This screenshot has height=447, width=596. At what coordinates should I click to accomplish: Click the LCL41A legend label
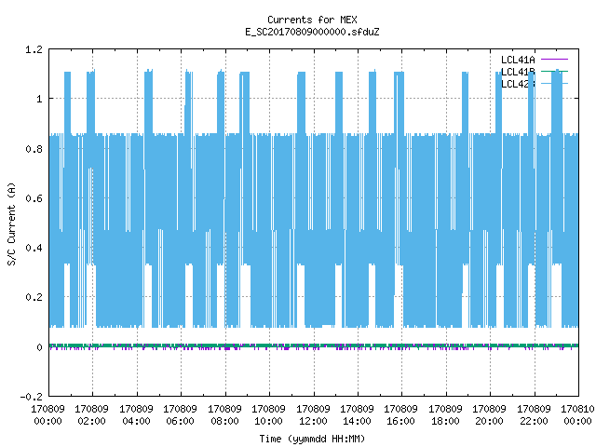tap(518, 60)
